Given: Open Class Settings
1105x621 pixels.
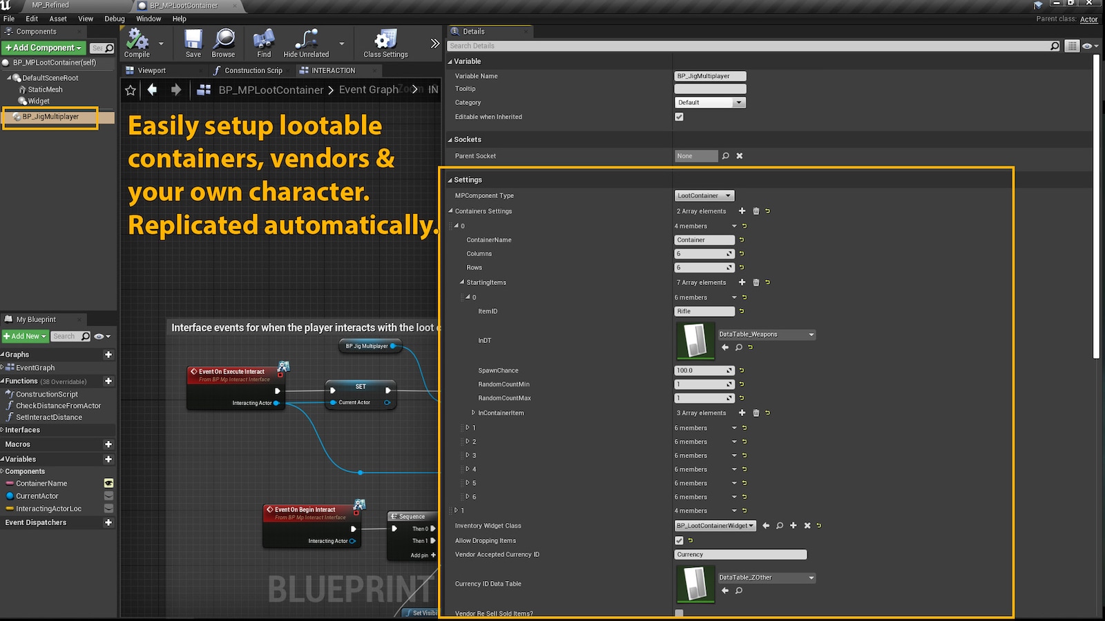Looking at the screenshot, I should click(x=384, y=43).
